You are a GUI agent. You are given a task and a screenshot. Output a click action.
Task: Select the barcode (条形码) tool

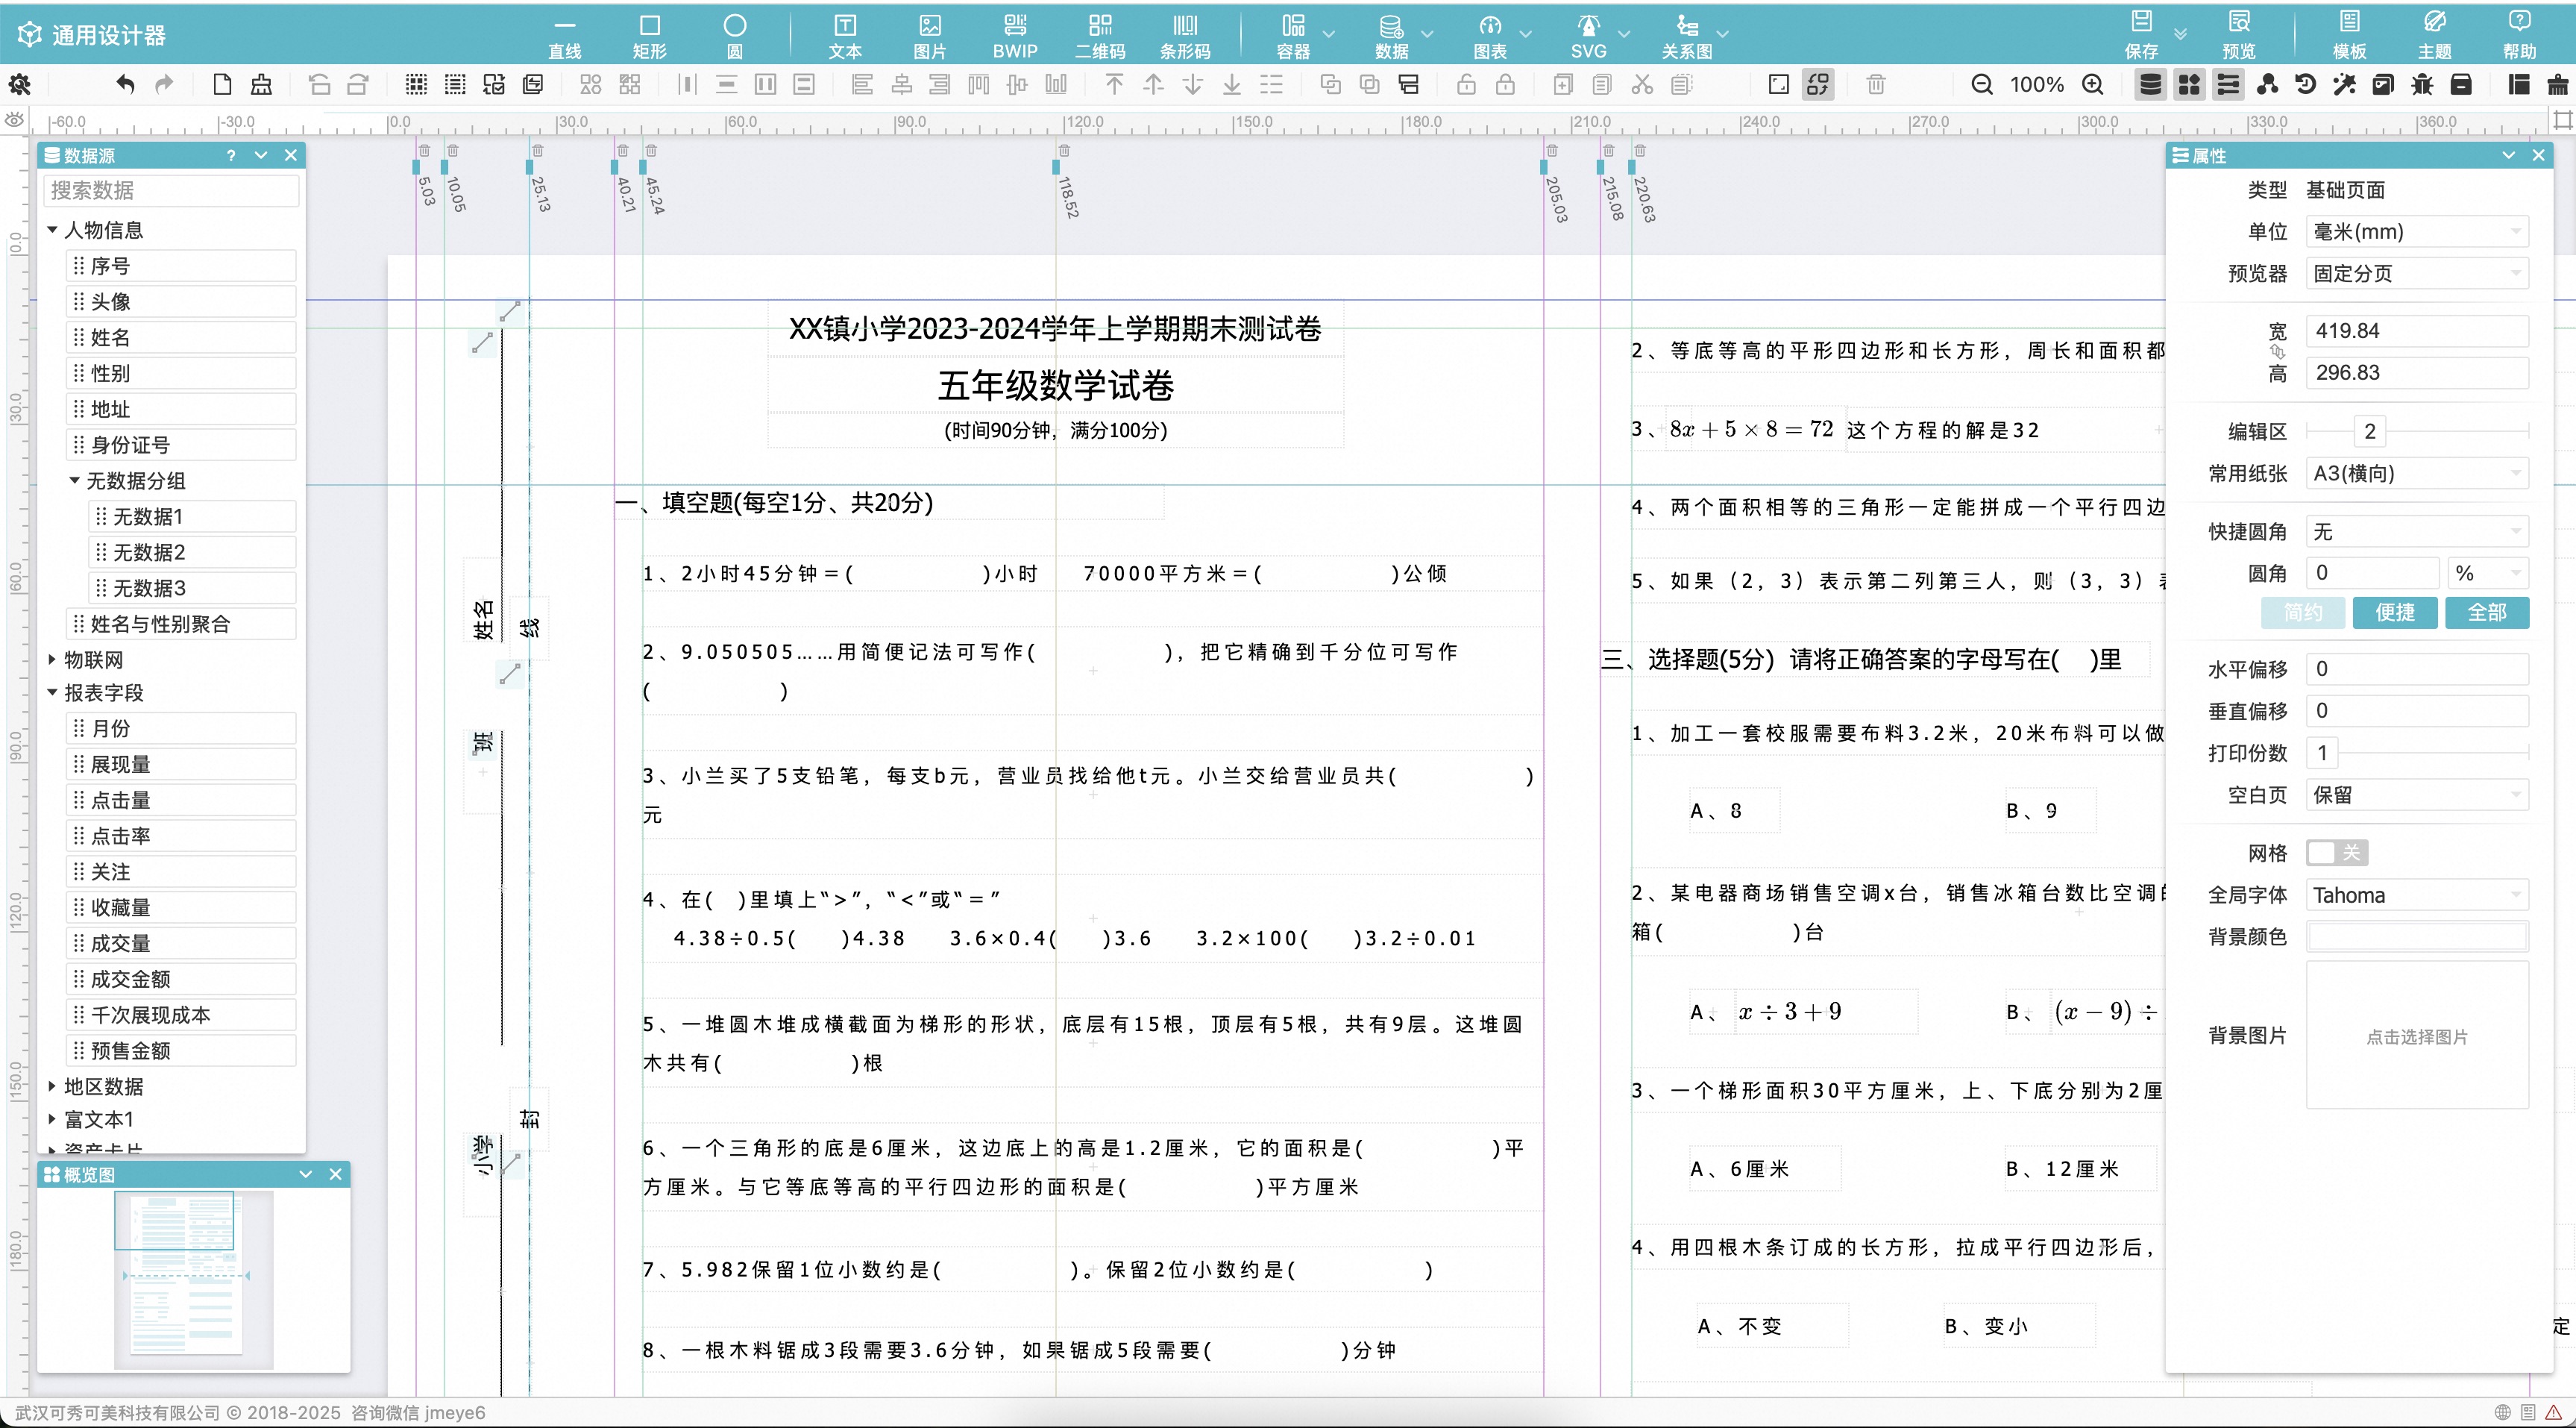coord(1185,35)
